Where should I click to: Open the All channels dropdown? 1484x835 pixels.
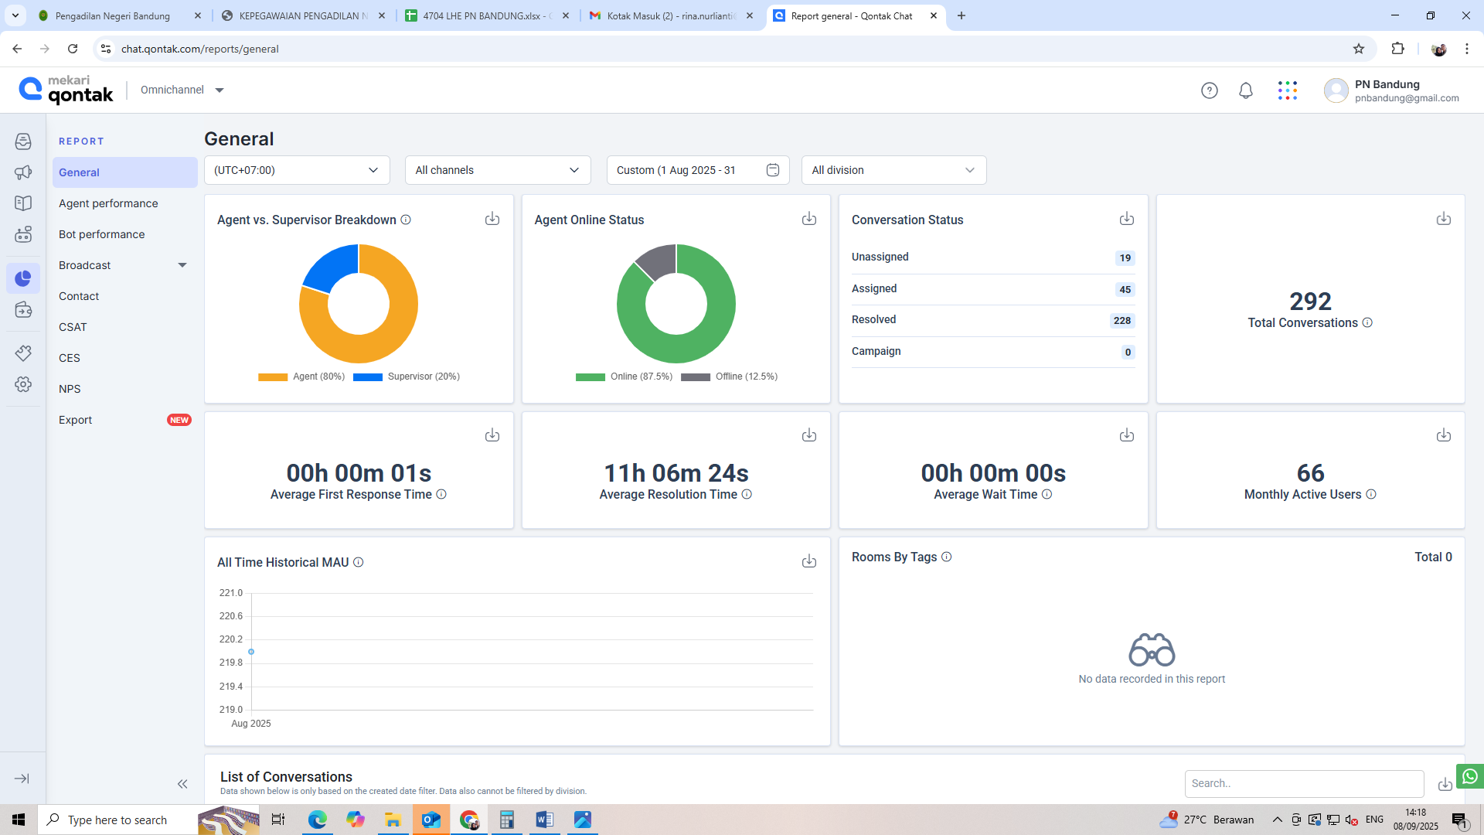point(498,170)
